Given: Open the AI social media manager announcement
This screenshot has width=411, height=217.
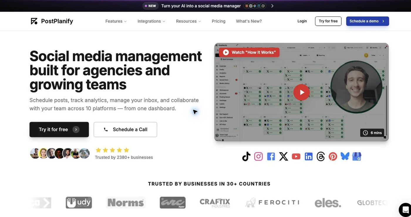Looking at the screenshot, I should click(x=201, y=6).
